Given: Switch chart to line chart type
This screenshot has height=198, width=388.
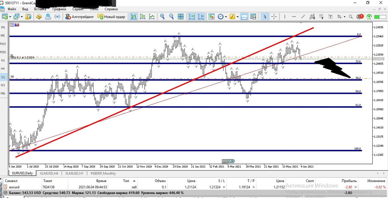Looking at the screenshot, I should tap(152, 17).
